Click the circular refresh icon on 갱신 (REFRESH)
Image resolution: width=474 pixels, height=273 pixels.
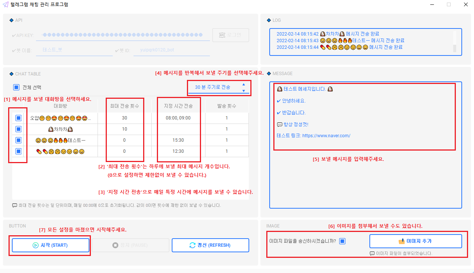point(192,245)
